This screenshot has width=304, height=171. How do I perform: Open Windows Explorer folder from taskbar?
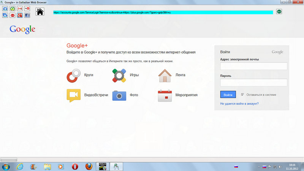tap(47, 166)
